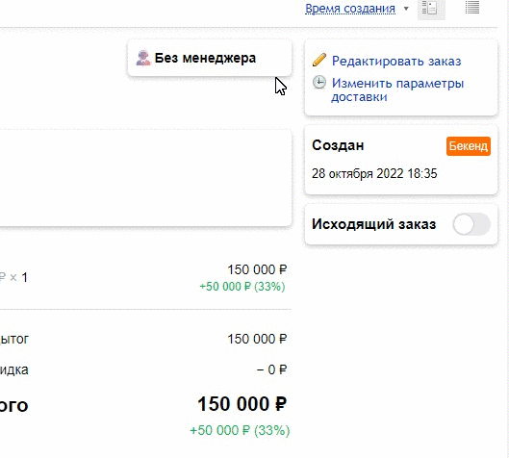Switch to compact list view icon
Viewport: 509px width, 458px height.
tap(472, 8)
